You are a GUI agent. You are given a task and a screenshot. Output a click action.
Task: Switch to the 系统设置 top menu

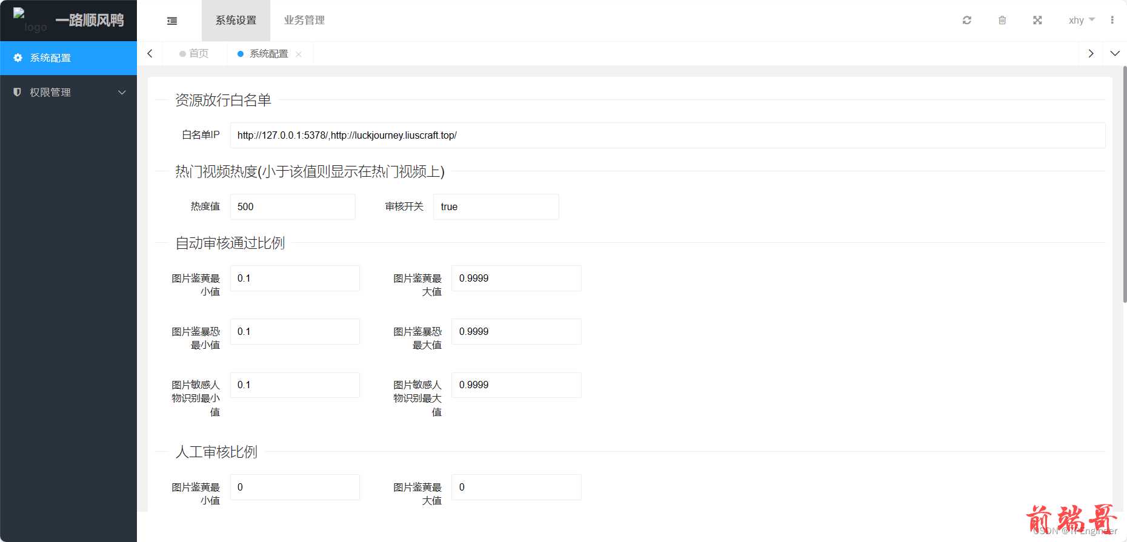[236, 20]
